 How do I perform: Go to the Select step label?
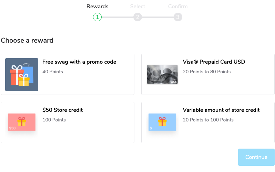click(x=137, y=7)
